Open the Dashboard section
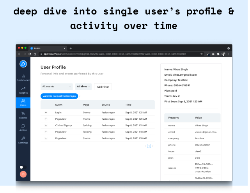 23,78
